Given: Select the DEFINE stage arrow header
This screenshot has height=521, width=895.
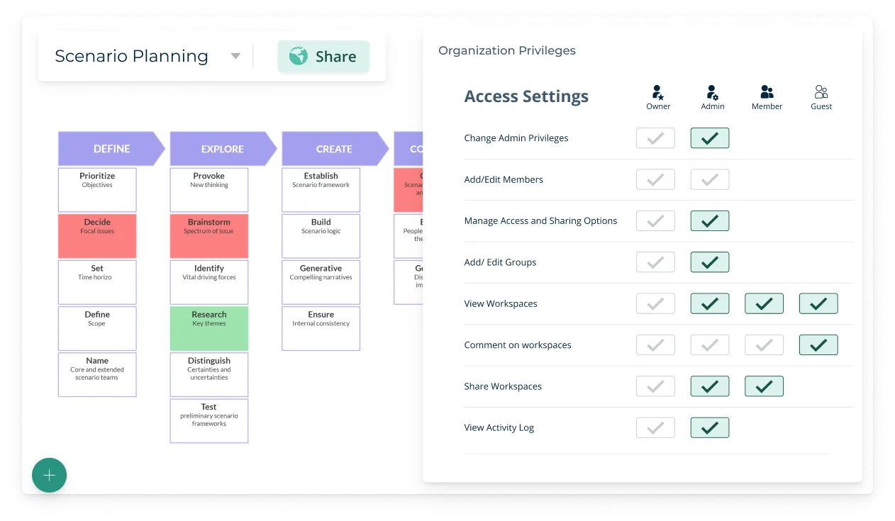Looking at the screenshot, I should coord(111,149).
